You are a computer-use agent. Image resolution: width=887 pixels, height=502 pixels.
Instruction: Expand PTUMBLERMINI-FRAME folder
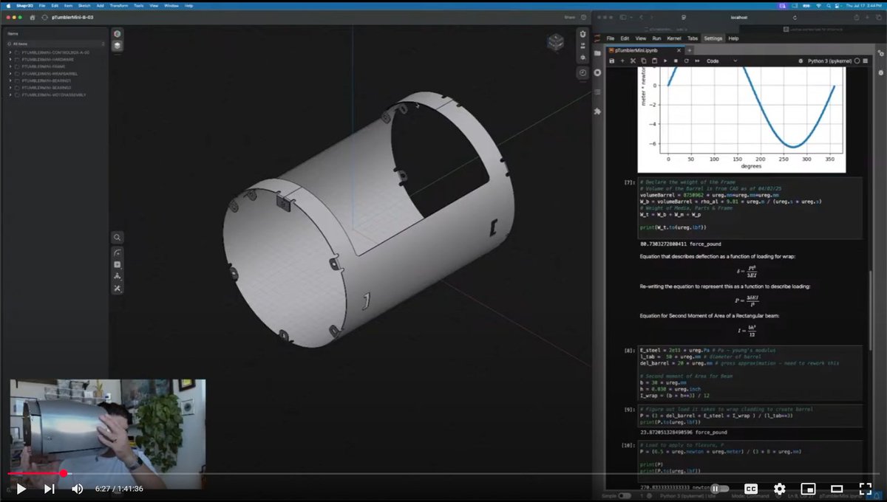10,67
